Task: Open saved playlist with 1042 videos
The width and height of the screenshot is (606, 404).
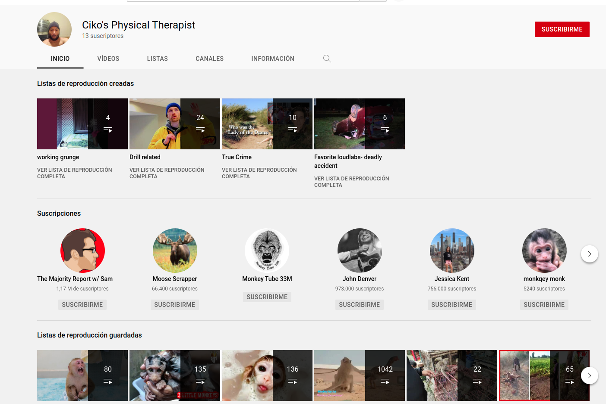Action: pos(359,376)
